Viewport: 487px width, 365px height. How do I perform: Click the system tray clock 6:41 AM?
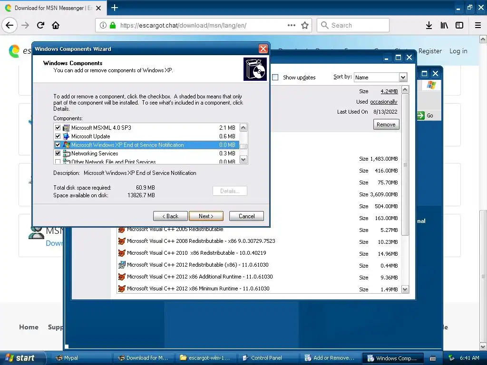pyautogui.click(x=469, y=358)
